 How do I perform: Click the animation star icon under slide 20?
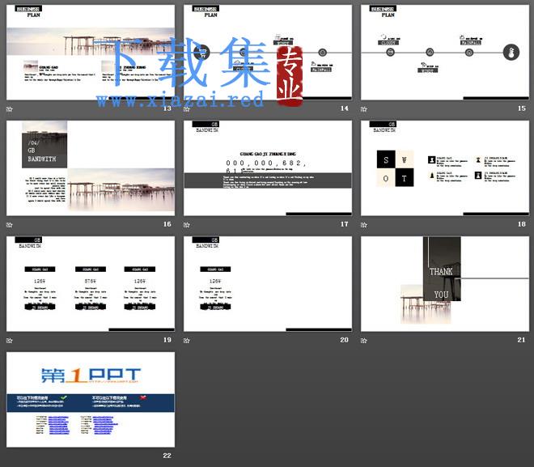[187, 340]
